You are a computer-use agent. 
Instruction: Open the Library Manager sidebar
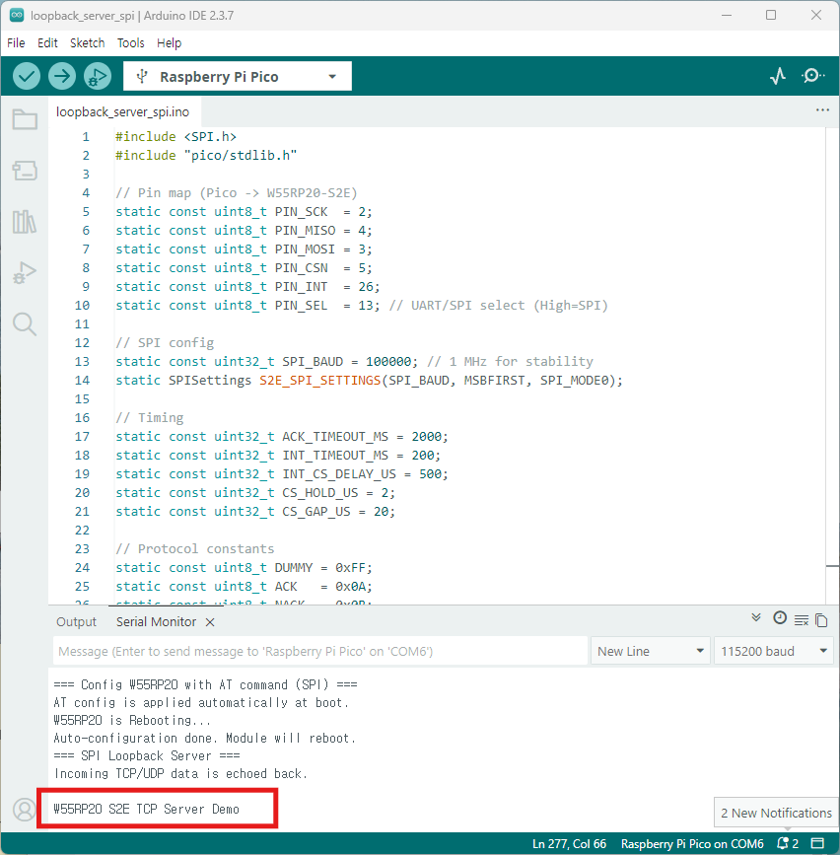[25, 222]
